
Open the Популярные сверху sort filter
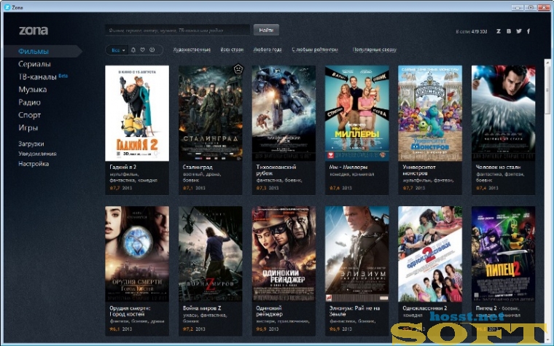pyautogui.click(x=375, y=50)
